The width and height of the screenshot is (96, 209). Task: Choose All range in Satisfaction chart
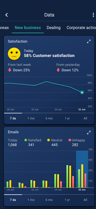(x=85, y=118)
